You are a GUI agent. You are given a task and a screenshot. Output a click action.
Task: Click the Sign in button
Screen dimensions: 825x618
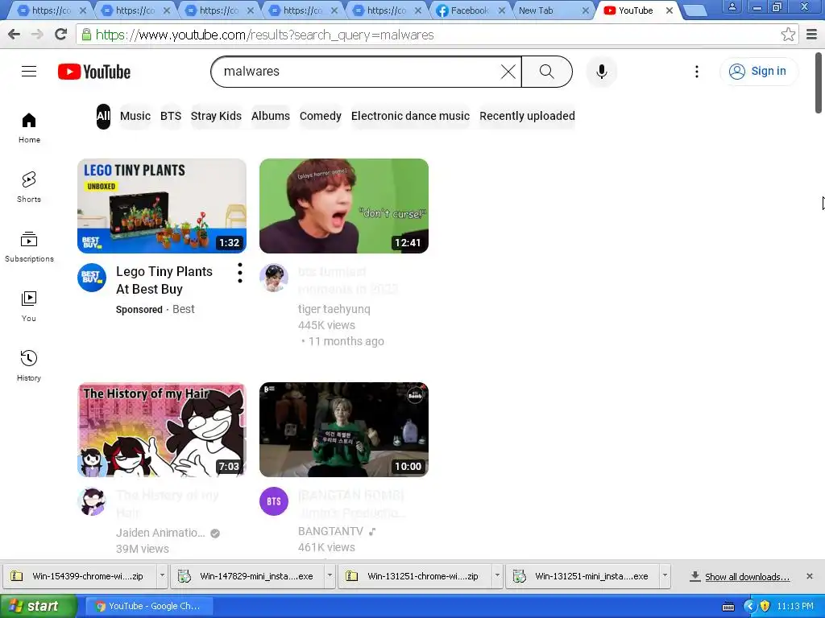pyautogui.click(x=759, y=72)
